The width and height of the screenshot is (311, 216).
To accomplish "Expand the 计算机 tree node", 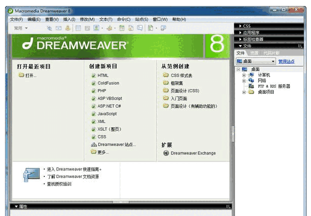I will click(x=244, y=75).
